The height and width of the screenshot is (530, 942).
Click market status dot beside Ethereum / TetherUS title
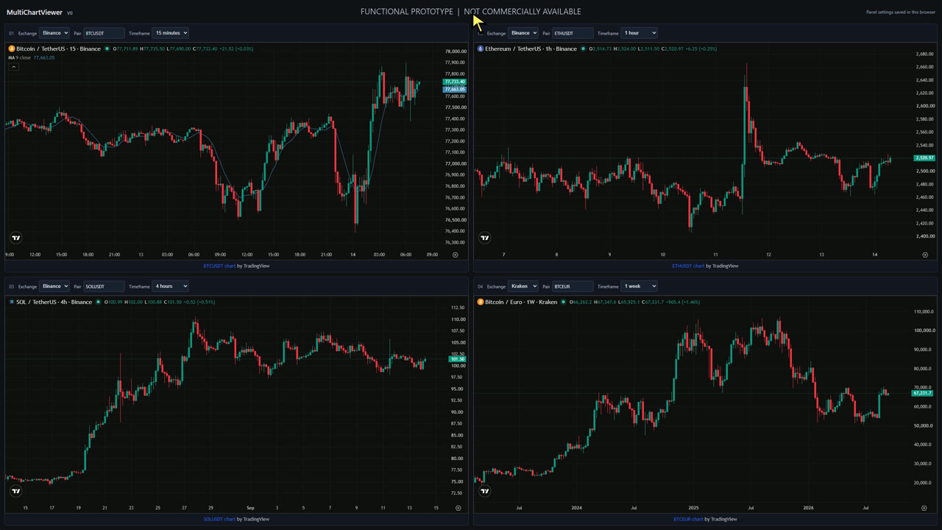click(584, 49)
